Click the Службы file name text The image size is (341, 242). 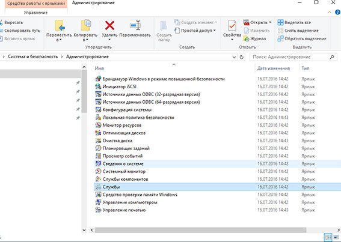(111, 187)
